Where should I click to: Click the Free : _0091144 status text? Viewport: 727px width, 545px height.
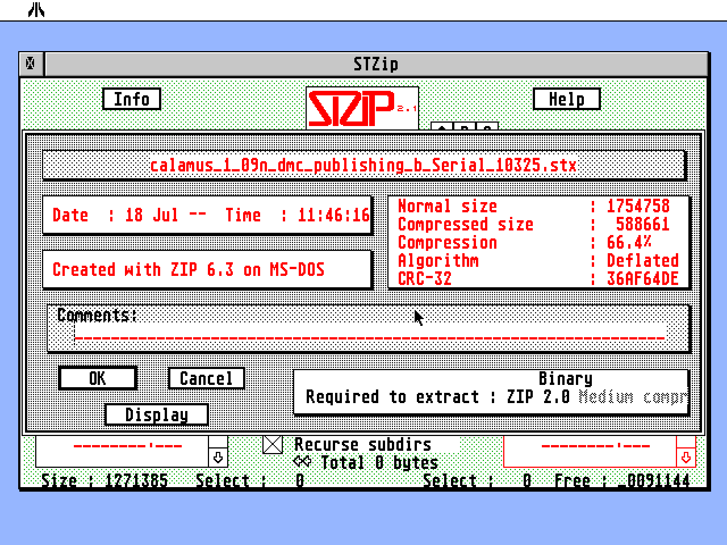pyautogui.click(x=622, y=481)
